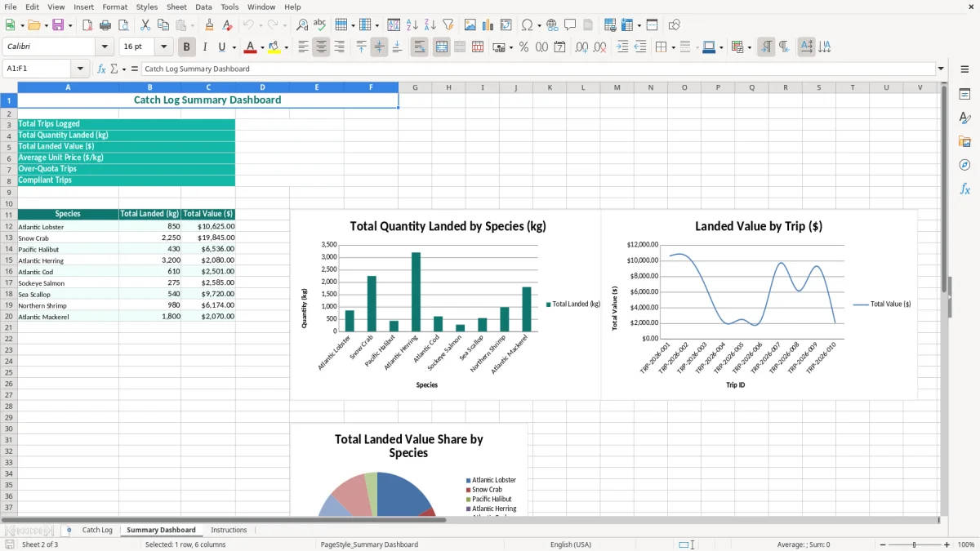Open Sidebar Navigator compass icon

pos(964,165)
